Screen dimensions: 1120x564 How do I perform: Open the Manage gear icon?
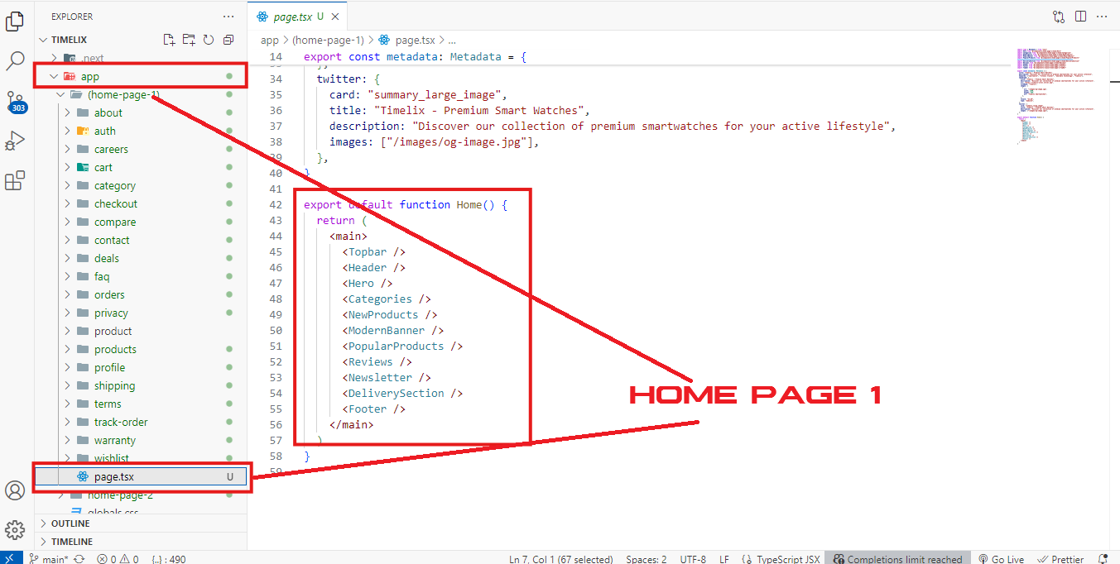(x=15, y=530)
